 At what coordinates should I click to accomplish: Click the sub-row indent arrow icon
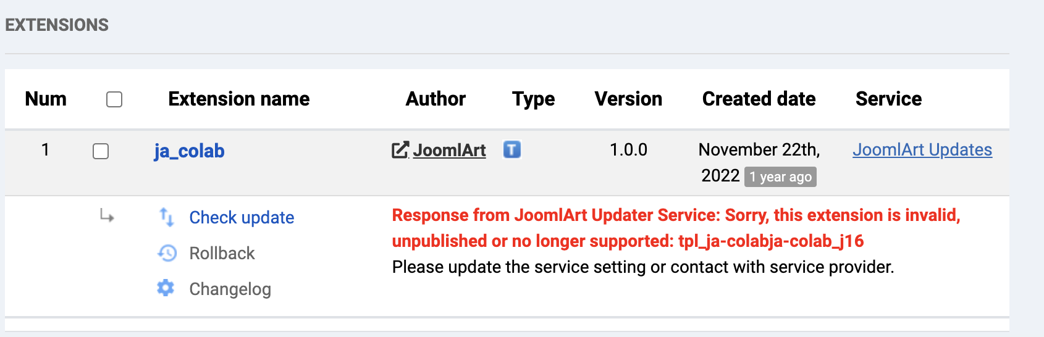(107, 216)
